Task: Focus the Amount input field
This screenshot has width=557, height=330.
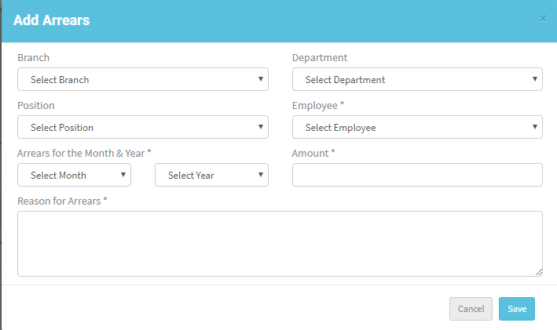Action: pos(417,175)
